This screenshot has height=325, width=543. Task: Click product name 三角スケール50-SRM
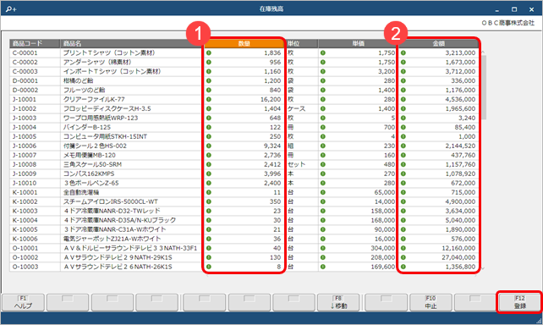pyautogui.click(x=92, y=164)
